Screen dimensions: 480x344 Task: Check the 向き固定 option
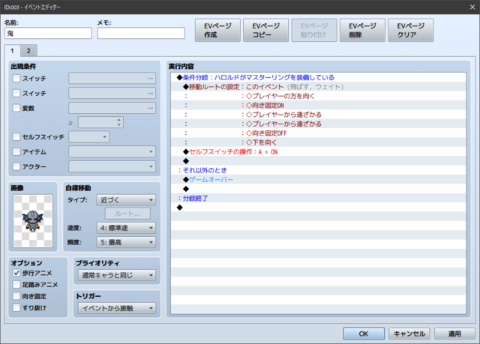coord(16,296)
